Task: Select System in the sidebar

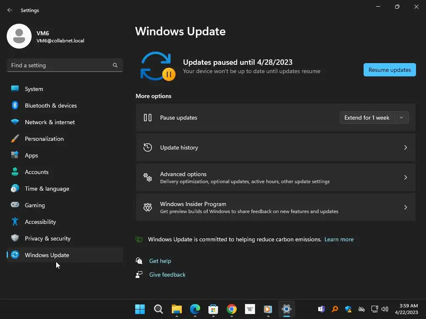Action: coord(65,89)
